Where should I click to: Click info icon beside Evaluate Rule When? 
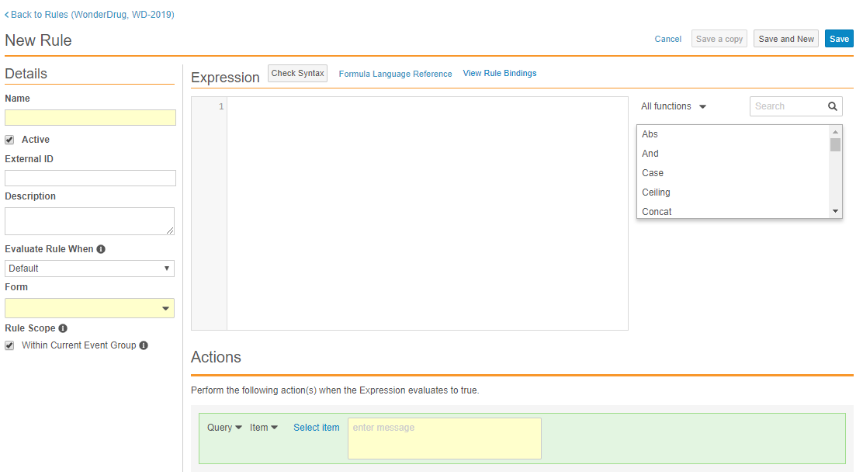[x=101, y=250]
